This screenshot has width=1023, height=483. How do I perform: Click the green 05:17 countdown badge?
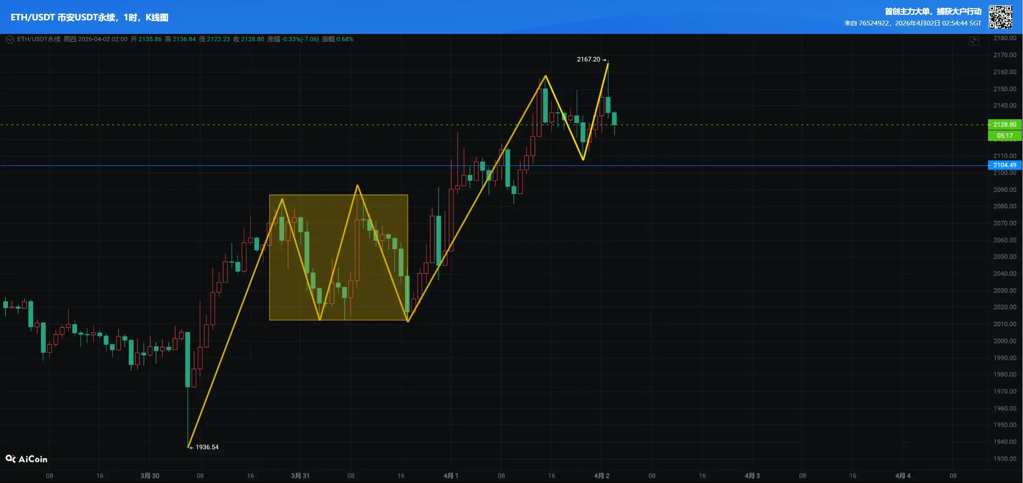[1004, 136]
